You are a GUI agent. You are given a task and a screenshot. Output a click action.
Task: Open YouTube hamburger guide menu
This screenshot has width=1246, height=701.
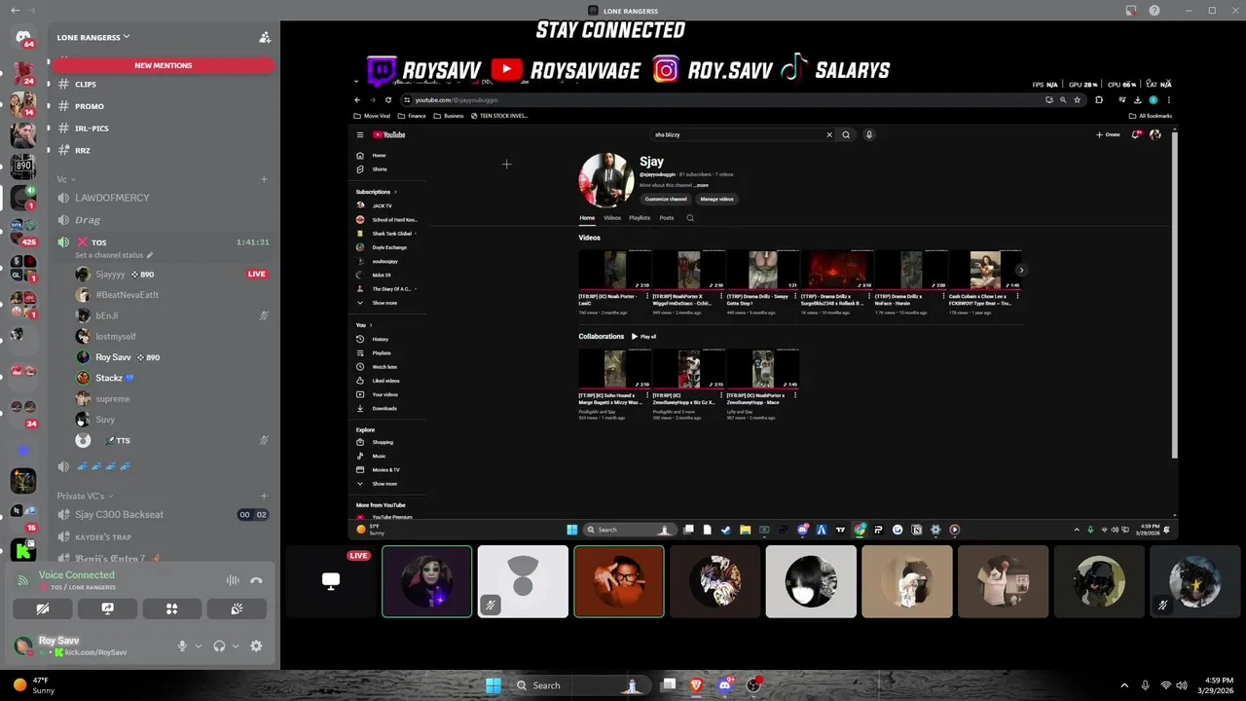pos(359,135)
